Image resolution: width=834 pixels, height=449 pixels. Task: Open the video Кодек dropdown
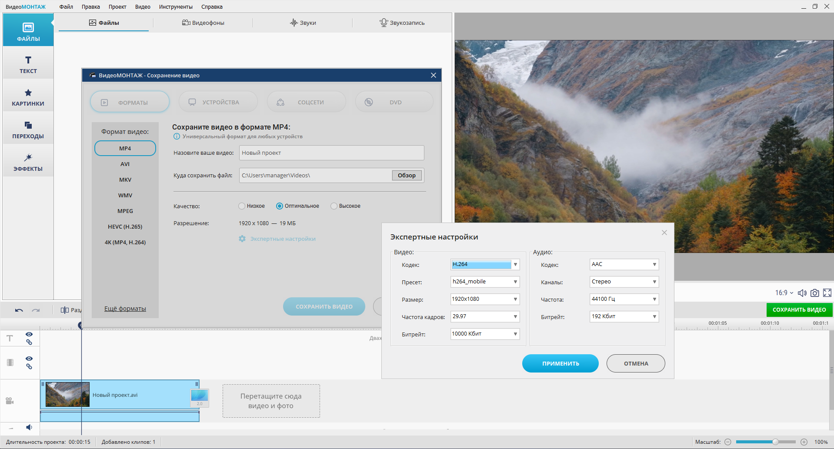(x=485, y=264)
